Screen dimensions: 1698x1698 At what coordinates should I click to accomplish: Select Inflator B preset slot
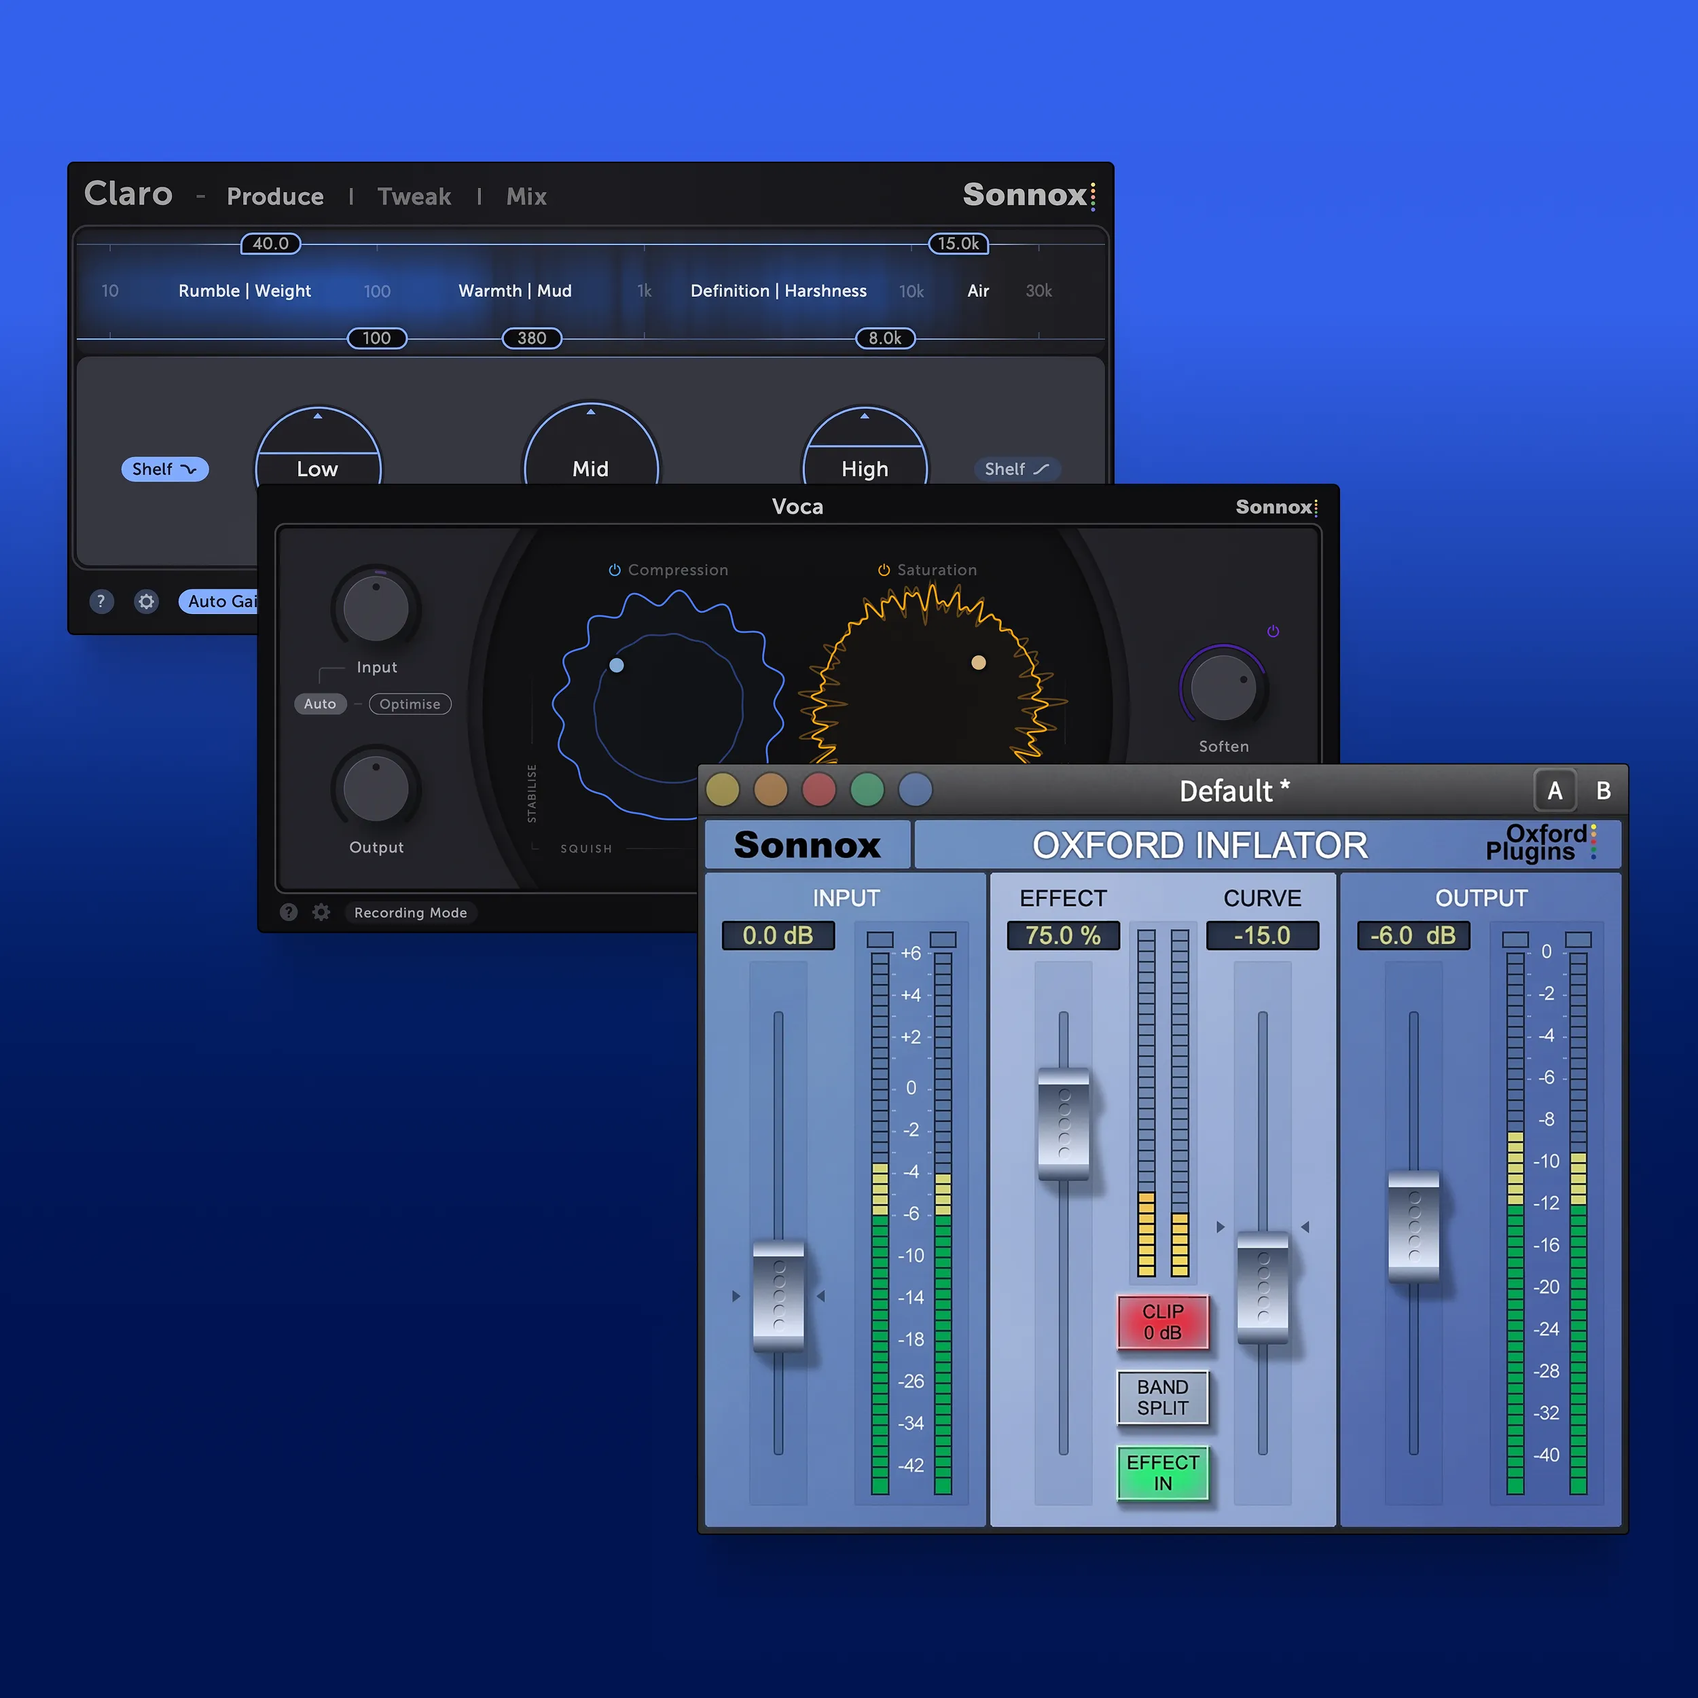1603,791
